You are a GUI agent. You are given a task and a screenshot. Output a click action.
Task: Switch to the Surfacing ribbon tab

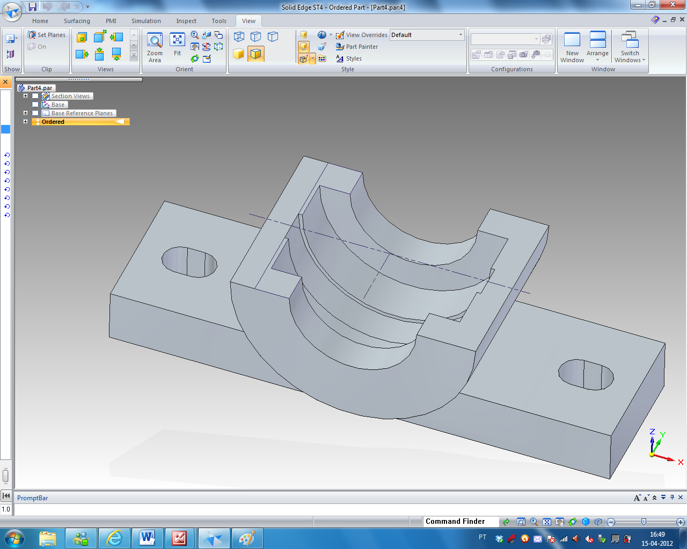coord(77,21)
